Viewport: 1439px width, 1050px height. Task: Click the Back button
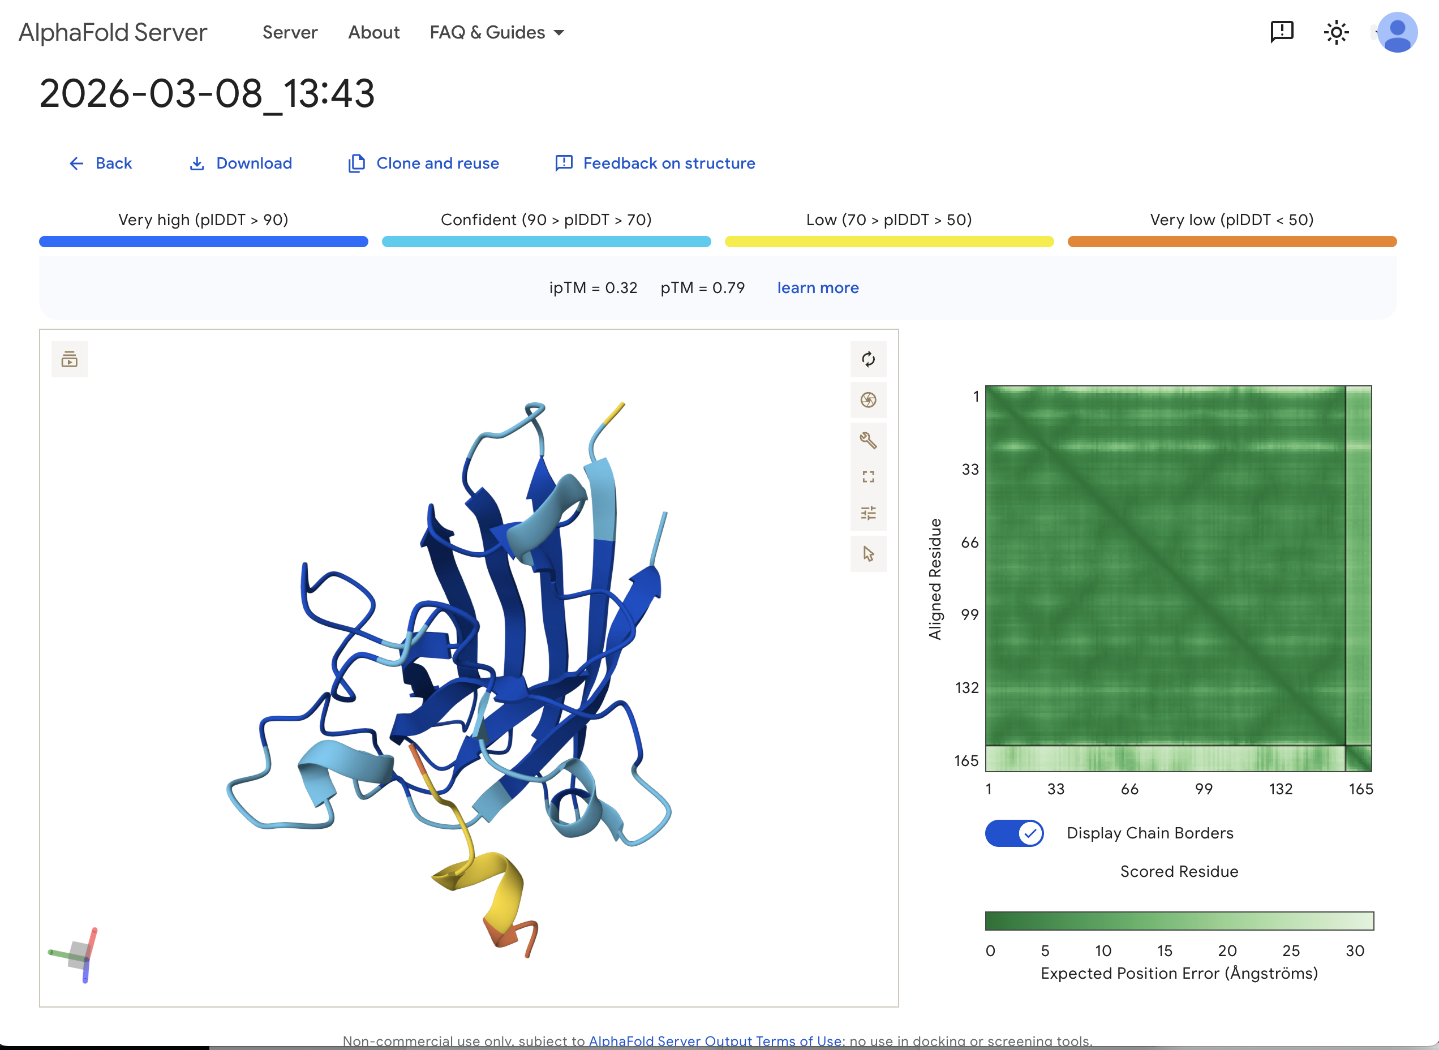pyautogui.click(x=100, y=163)
